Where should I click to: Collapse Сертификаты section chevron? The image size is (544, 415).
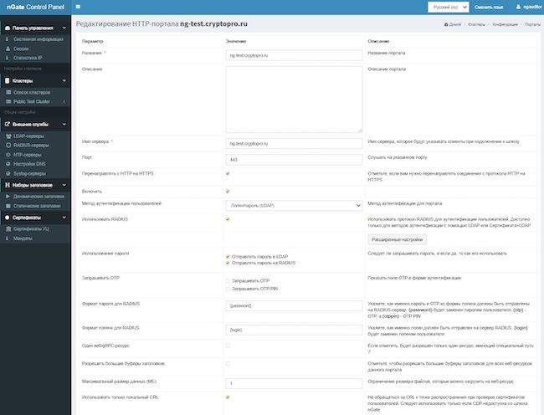(x=64, y=218)
